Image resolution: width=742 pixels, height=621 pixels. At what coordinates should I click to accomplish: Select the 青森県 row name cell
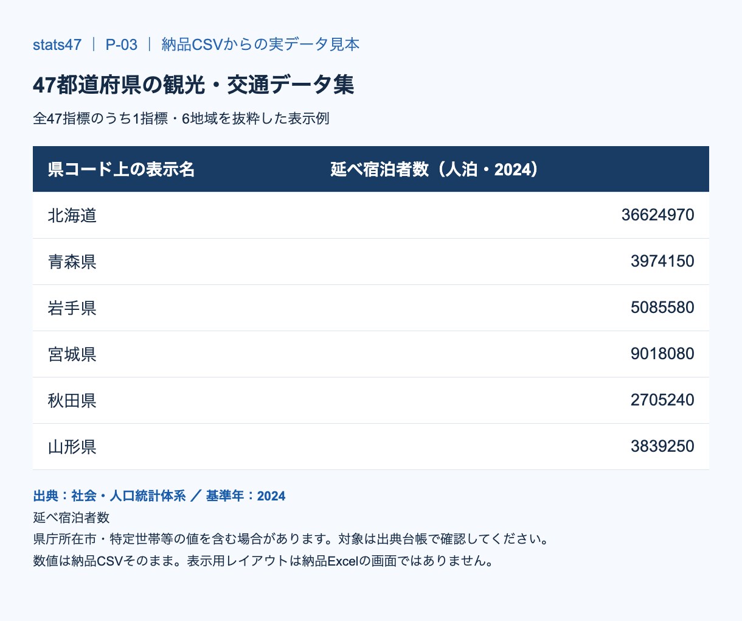72,262
